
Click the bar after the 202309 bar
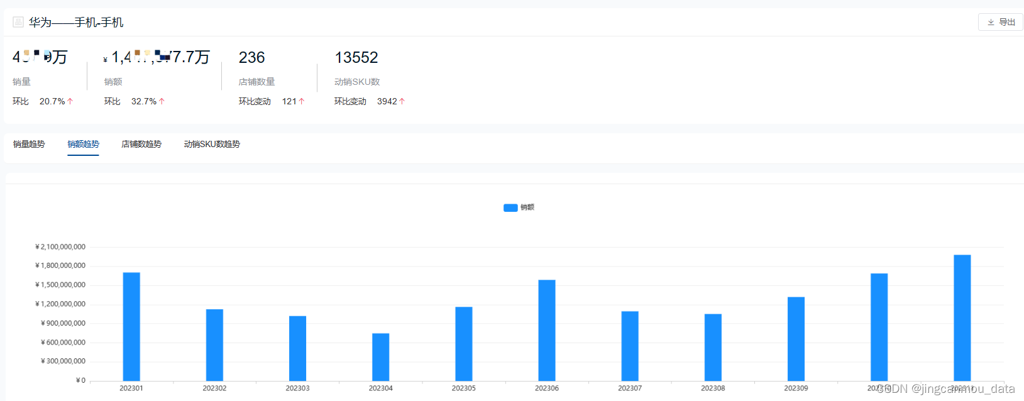pyautogui.click(x=879, y=327)
